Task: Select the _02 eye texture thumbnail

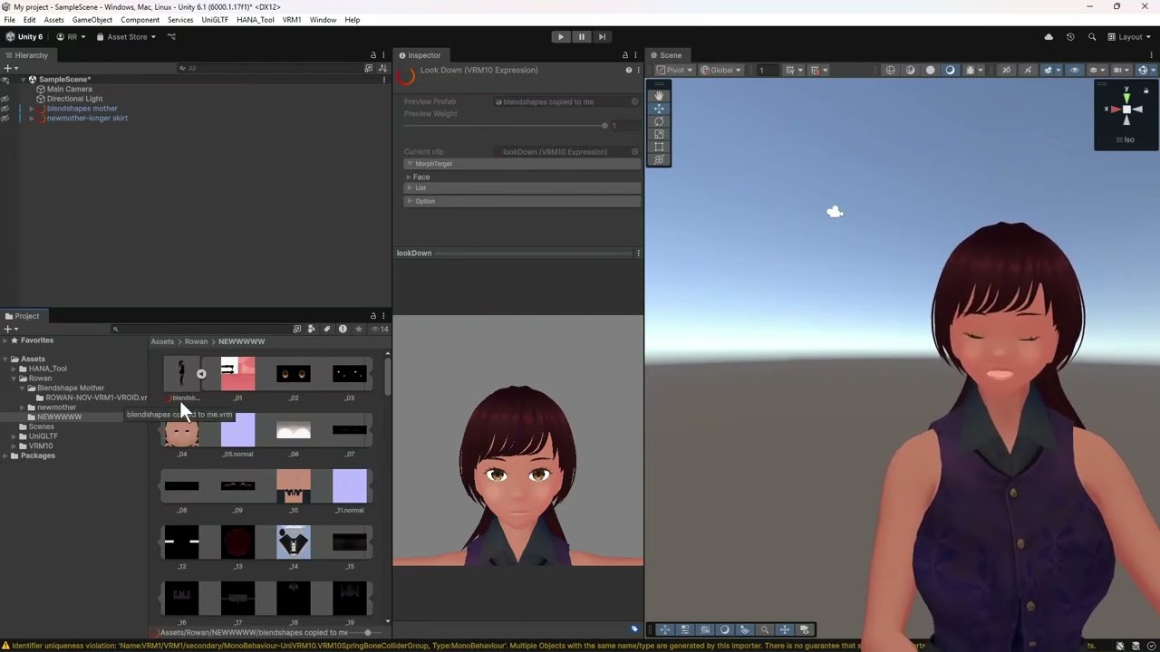Action: [x=294, y=374]
